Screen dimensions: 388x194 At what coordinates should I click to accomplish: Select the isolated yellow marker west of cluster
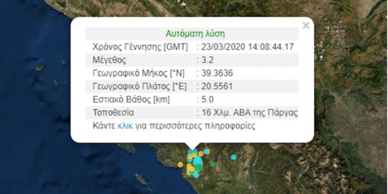(180, 164)
